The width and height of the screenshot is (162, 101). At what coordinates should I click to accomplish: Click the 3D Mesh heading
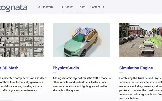point(9,68)
